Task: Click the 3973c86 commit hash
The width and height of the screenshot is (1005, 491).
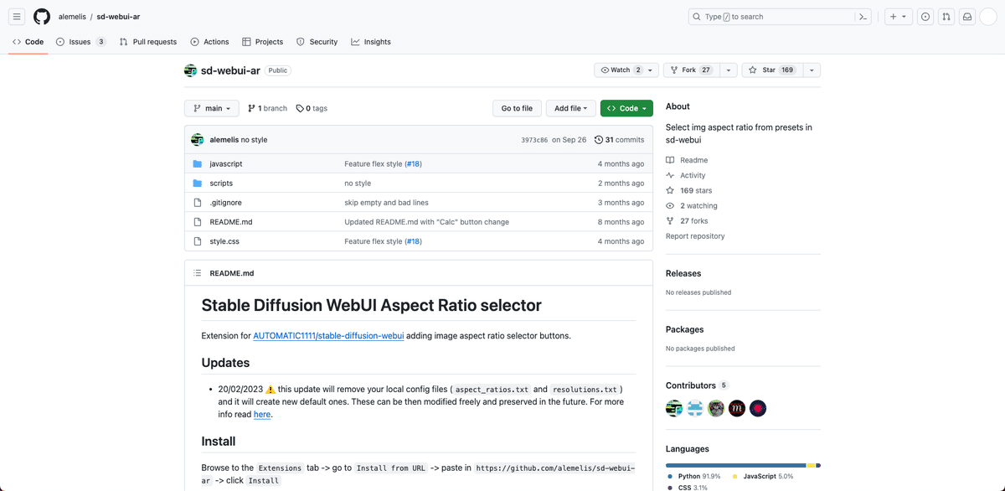Action: point(534,140)
